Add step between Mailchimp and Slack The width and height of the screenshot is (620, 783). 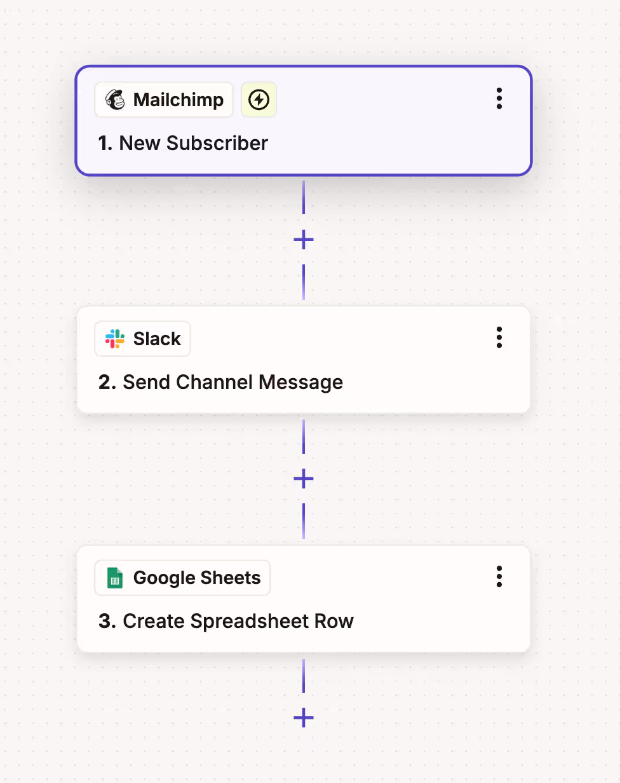click(304, 240)
